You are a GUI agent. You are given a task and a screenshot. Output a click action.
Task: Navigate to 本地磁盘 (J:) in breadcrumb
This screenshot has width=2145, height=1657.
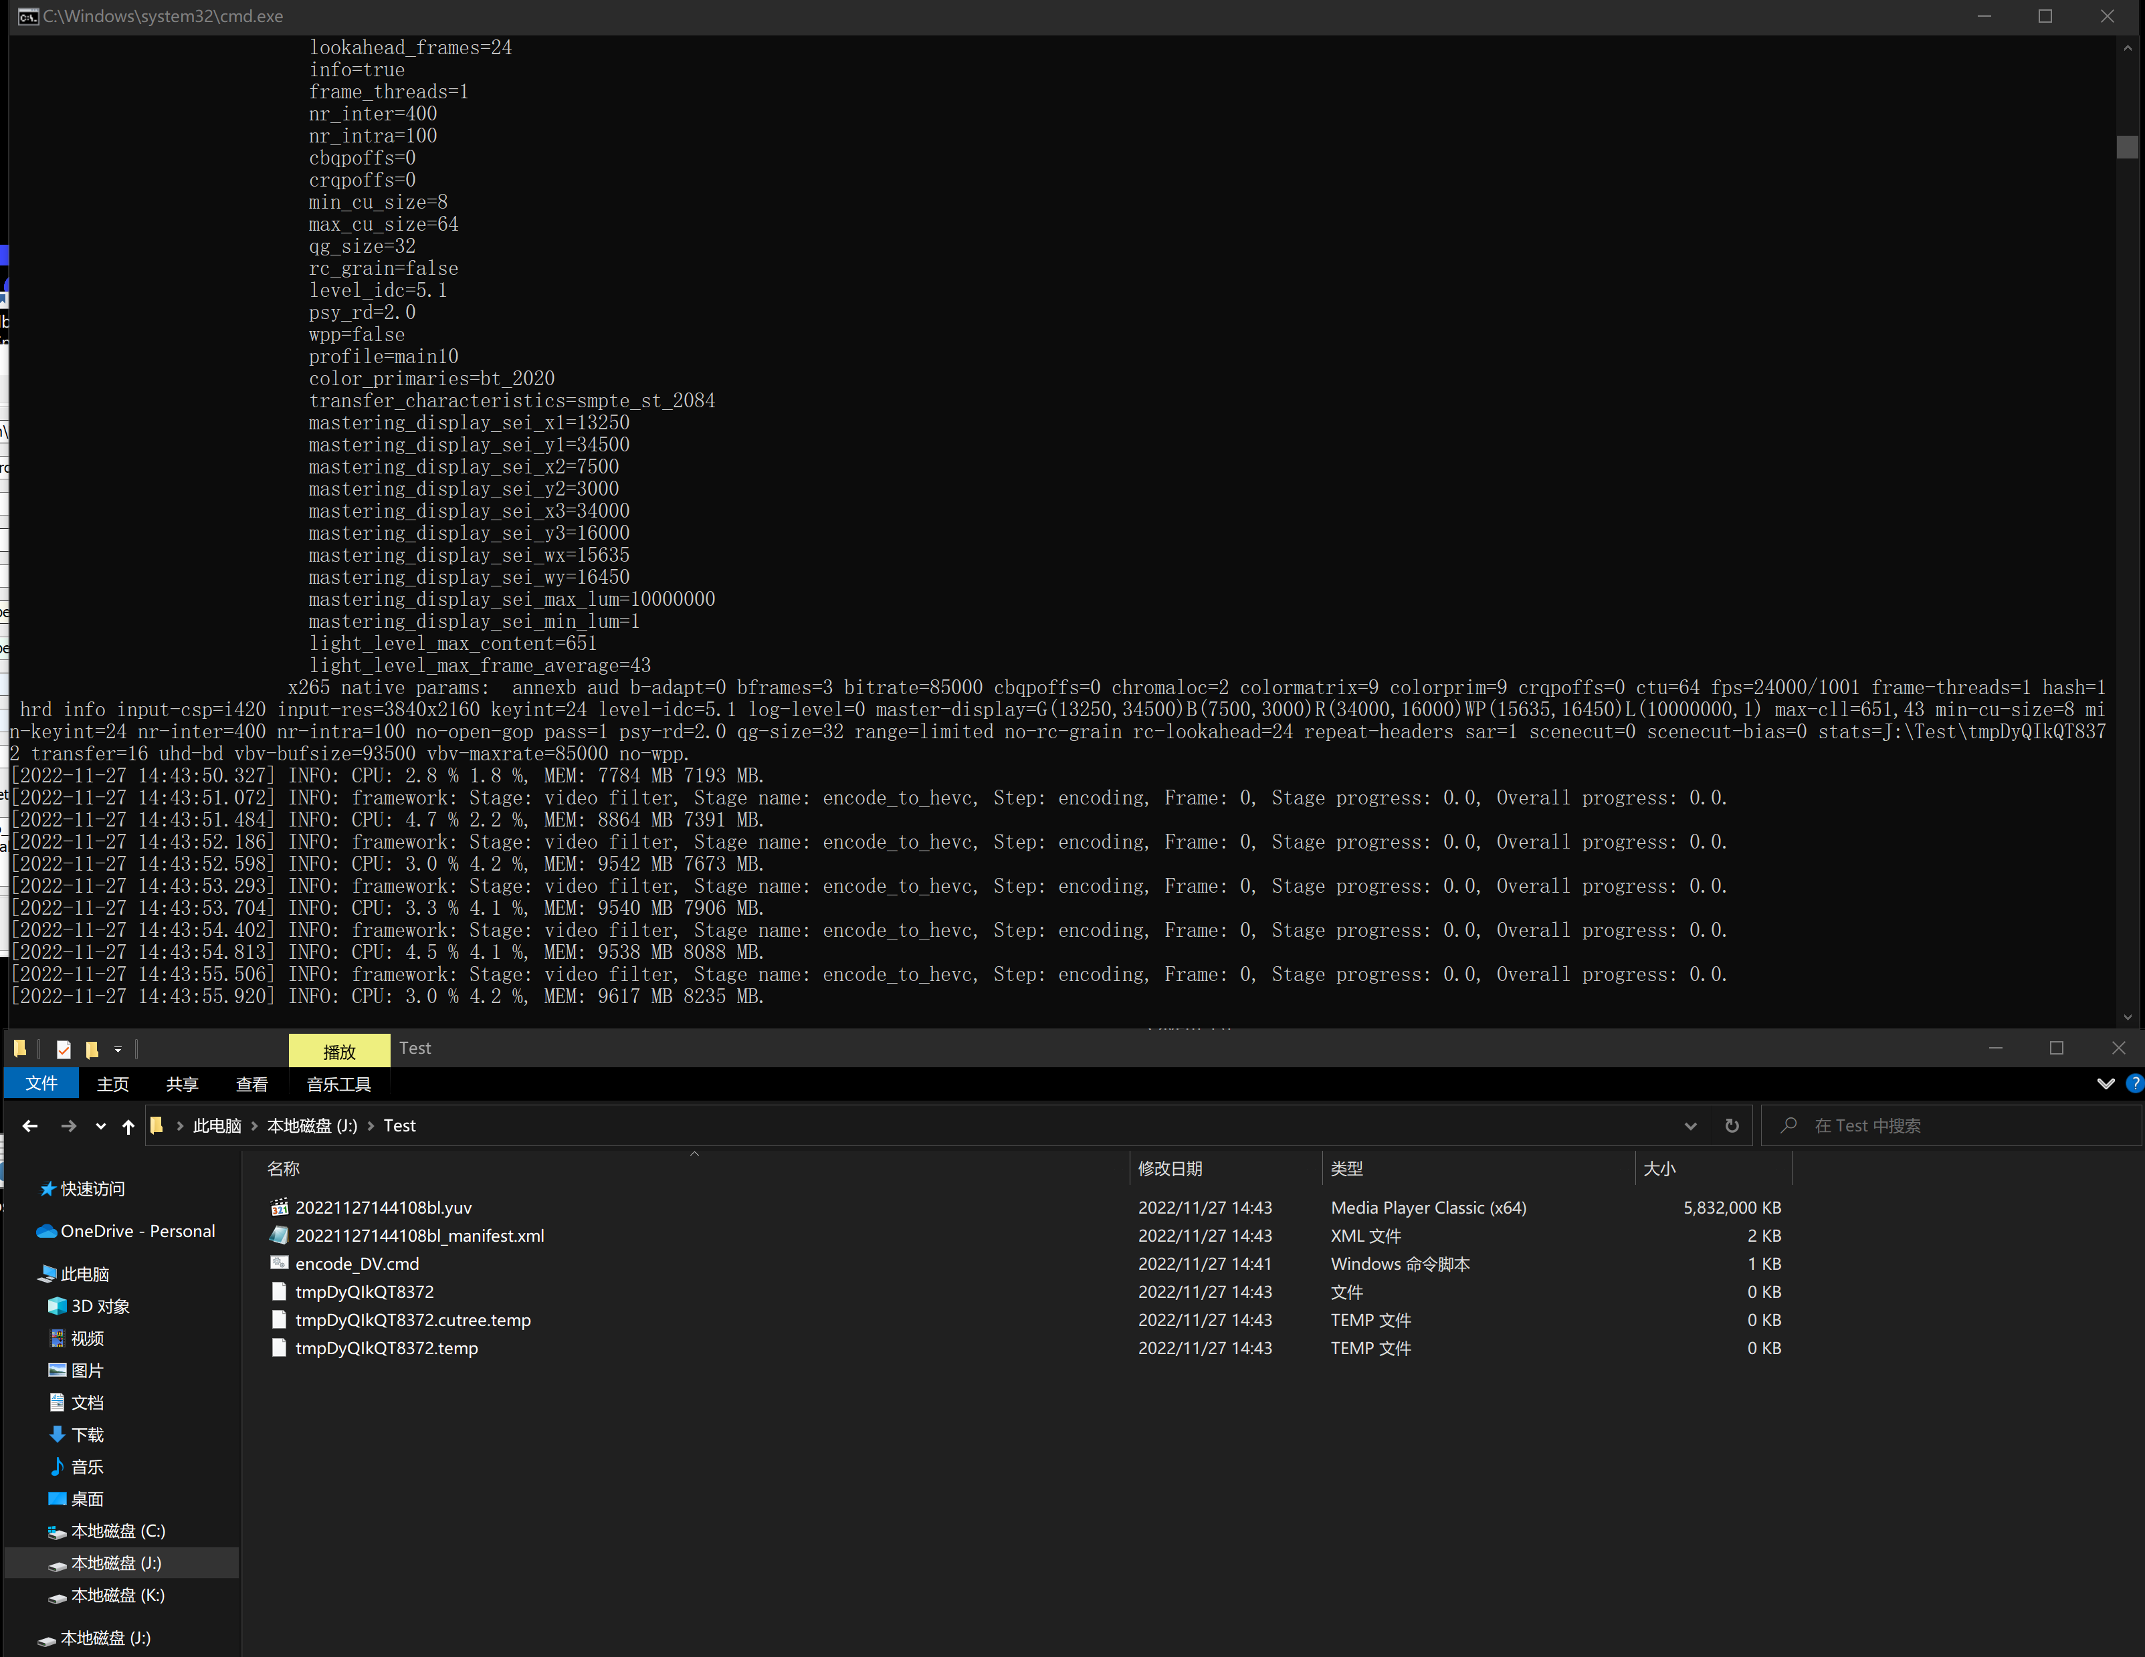[x=312, y=1126]
